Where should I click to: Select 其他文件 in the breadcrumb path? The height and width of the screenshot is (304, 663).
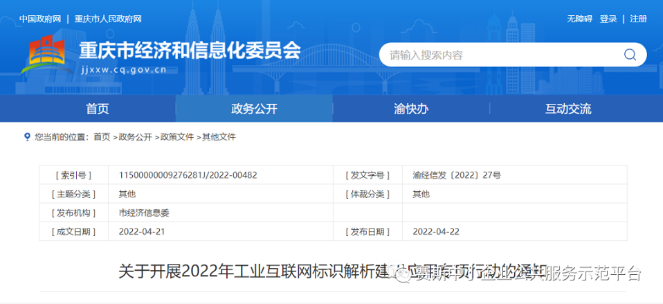pos(219,137)
